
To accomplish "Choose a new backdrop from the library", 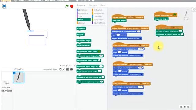I will coord(2,90).
